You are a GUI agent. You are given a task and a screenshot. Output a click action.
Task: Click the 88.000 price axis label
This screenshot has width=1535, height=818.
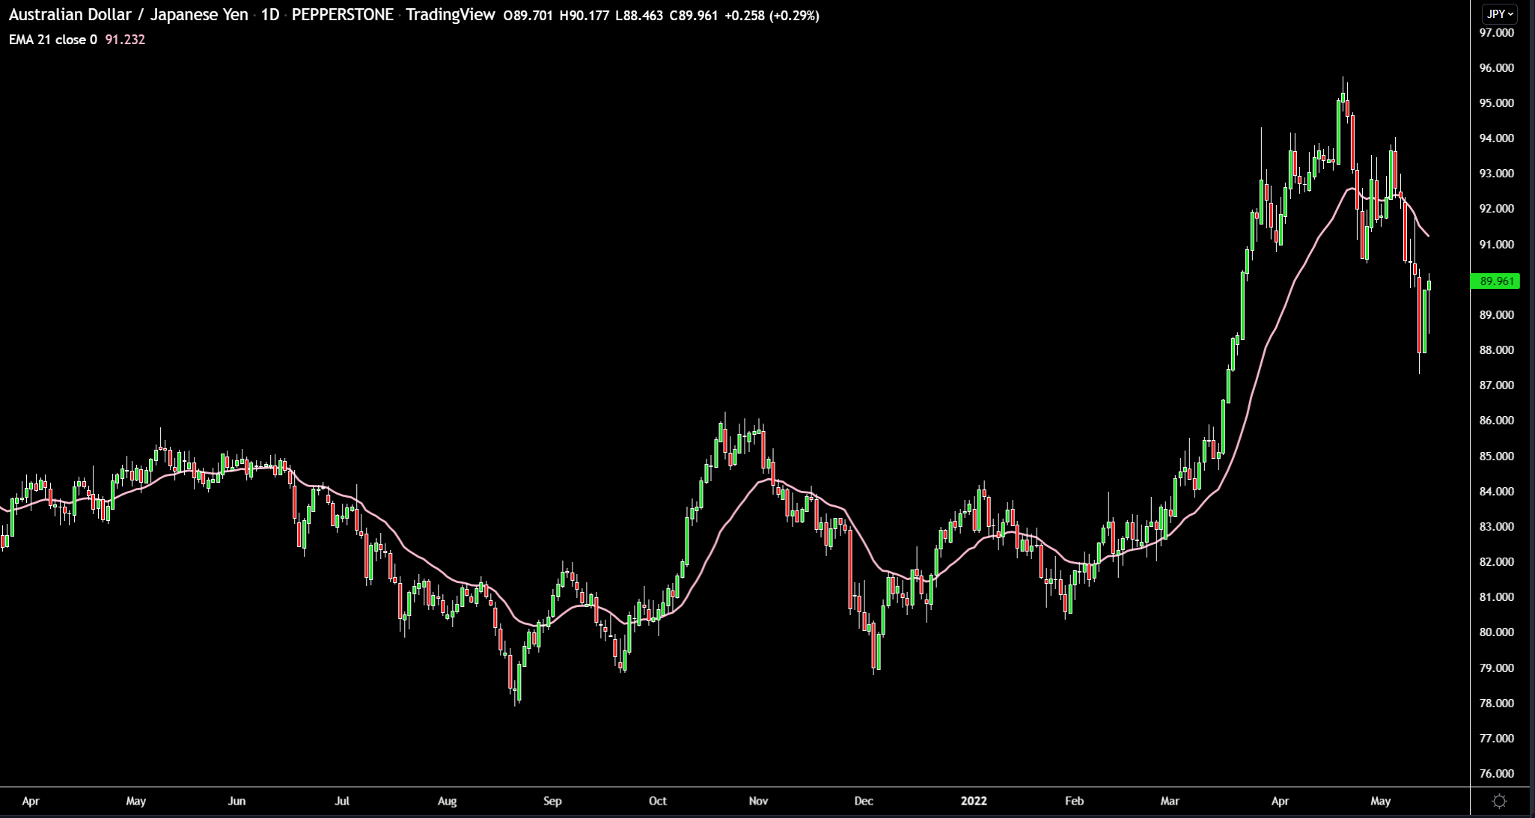pyautogui.click(x=1496, y=350)
